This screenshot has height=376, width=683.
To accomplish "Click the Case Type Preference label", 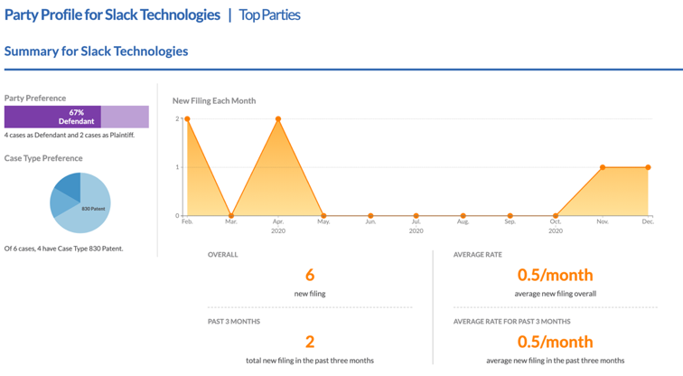I will (43, 158).
